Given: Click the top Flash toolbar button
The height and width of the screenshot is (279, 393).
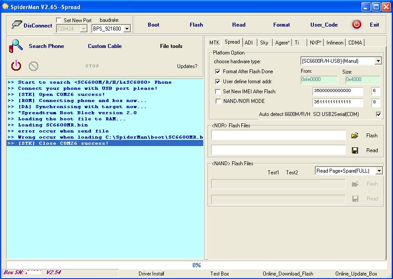Looking at the screenshot, I should 196,25.
